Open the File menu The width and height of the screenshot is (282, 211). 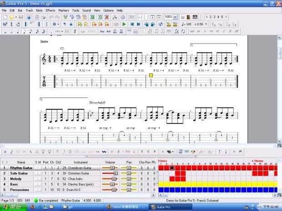coord(4,10)
